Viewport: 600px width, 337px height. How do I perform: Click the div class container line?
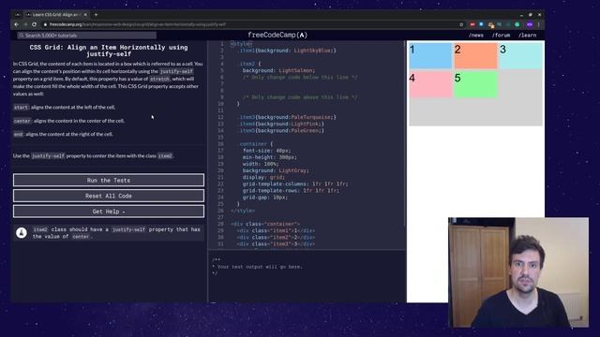point(265,224)
